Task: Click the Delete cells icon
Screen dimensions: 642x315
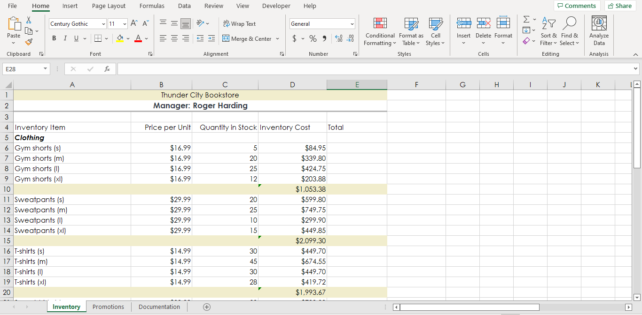Action: point(483,22)
